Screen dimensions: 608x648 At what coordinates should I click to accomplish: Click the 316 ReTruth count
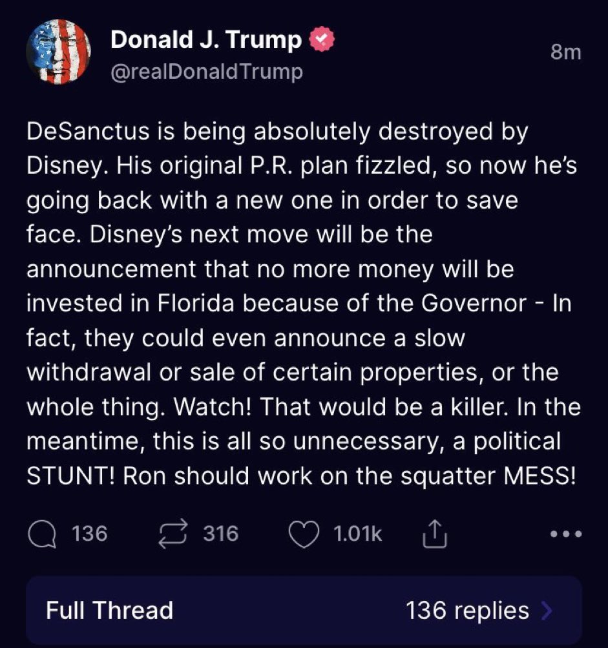click(221, 534)
